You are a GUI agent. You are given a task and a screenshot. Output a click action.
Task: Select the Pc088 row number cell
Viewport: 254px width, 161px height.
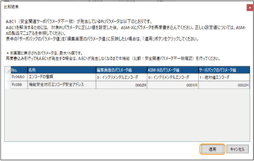click(19, 85)
